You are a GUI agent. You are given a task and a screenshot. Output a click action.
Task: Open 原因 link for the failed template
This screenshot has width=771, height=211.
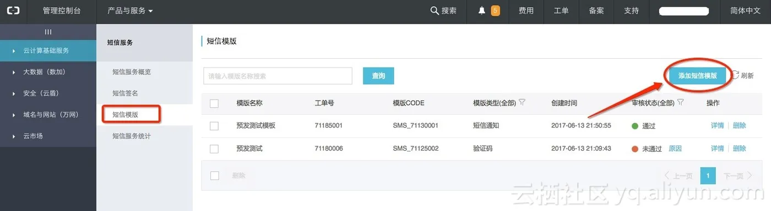coord(675,148)
